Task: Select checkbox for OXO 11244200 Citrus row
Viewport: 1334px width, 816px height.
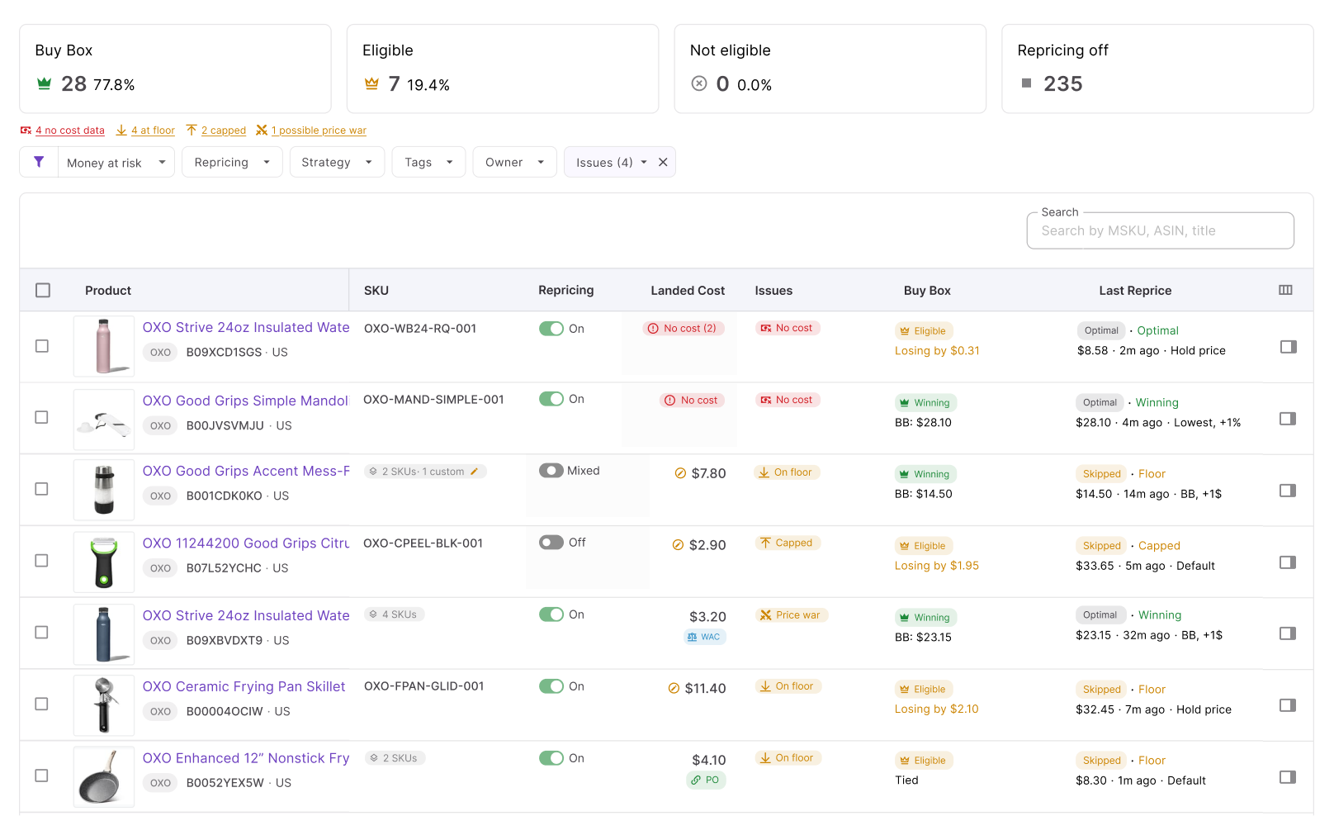Action: tap(42, 561)
